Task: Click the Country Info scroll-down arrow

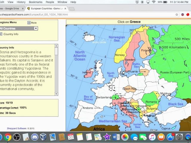Action: coord(56,94)
